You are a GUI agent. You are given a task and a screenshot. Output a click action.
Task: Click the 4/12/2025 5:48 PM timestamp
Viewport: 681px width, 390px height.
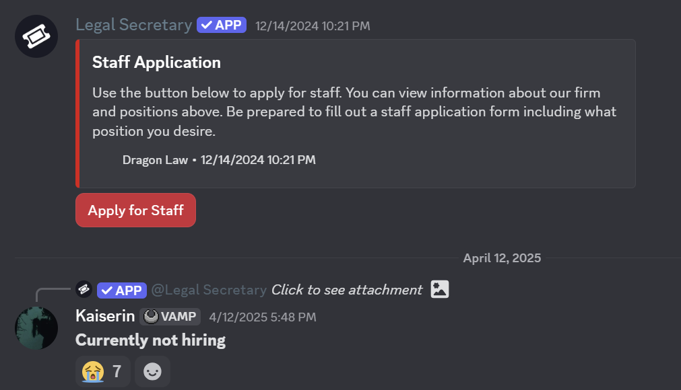tap(262, 317)
